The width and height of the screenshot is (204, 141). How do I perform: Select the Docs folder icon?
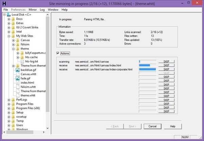pos(13,19)
